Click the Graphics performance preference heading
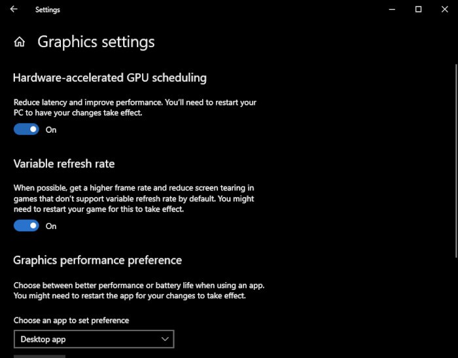The image size is (458, 358). (97, 260)
